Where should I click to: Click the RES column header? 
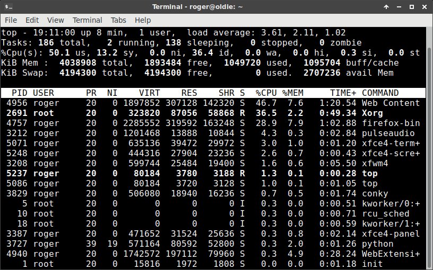click(189, 93)
